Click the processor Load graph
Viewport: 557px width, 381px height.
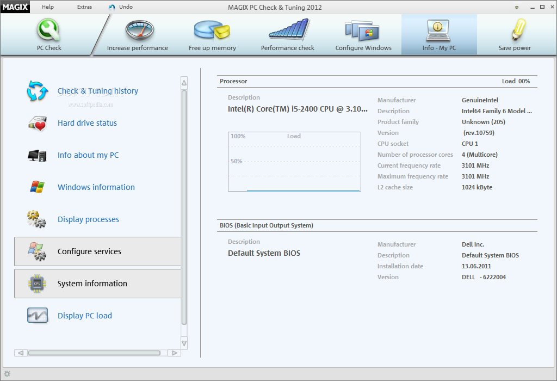coord(294,162)
